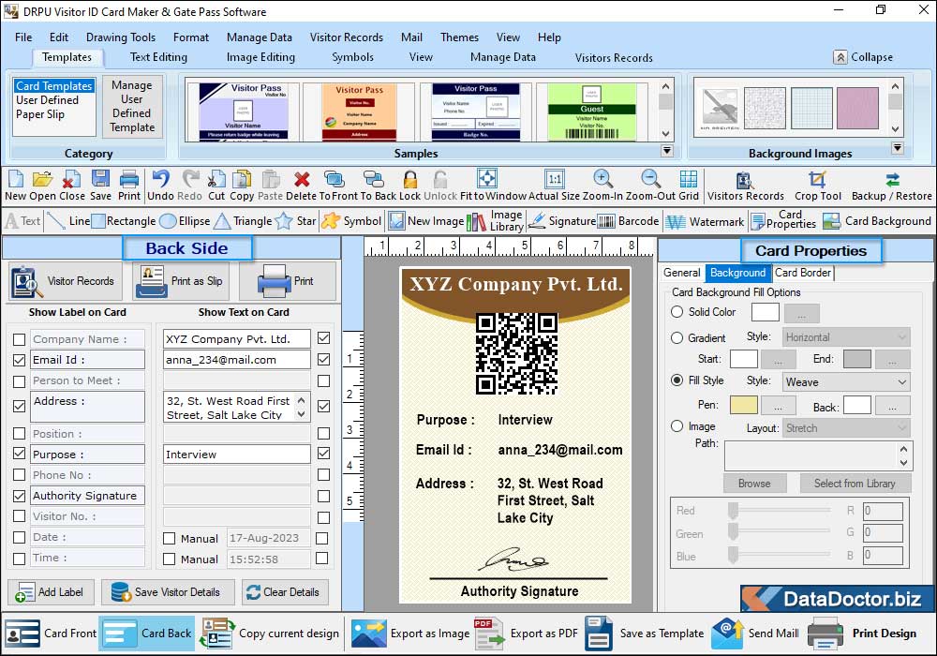The image size is (937, 656).
Task: Insert a Barcode
Action: 628,221
